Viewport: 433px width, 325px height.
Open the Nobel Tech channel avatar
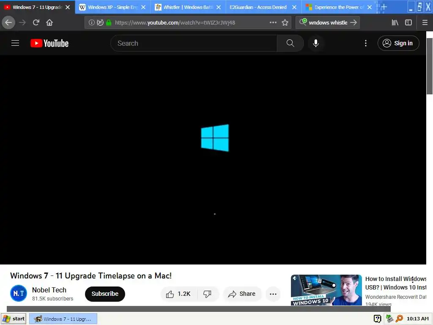tap(19, 293)
